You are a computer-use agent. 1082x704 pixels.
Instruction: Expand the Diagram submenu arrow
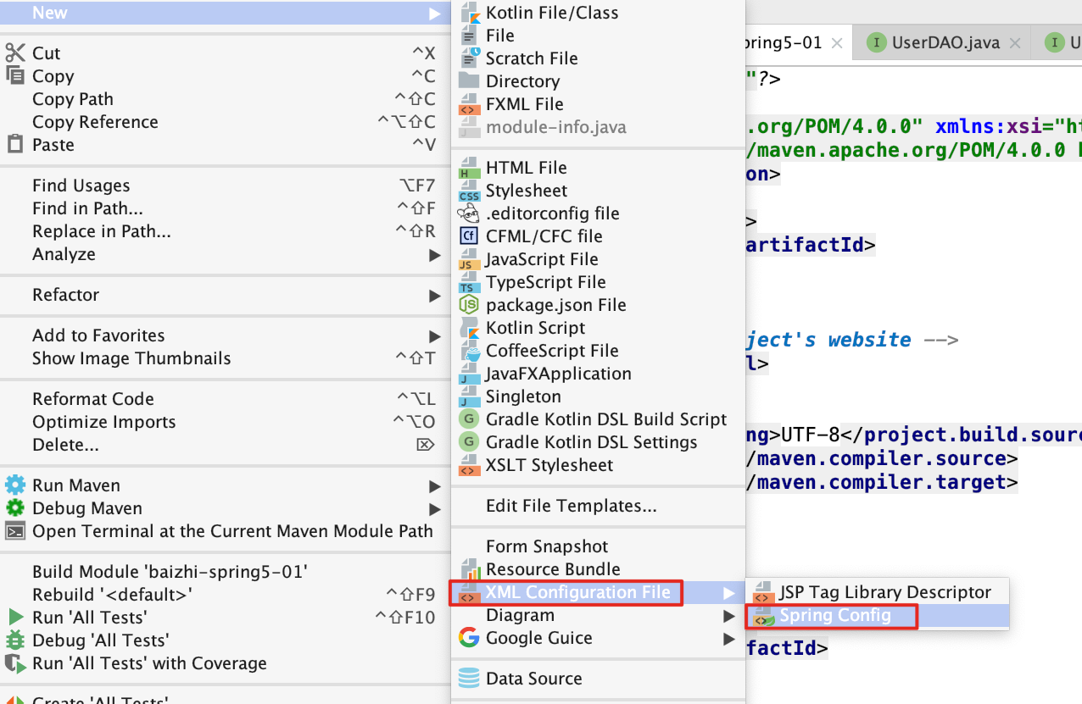click(x=729, y=616)
